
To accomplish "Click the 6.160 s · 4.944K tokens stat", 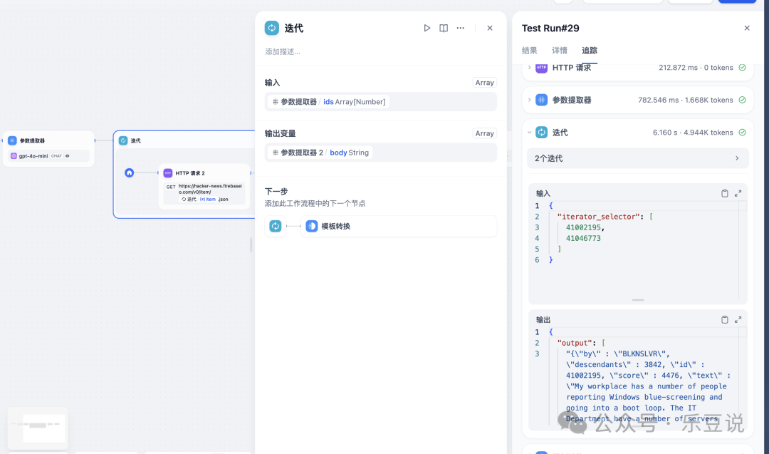I will click(693, 133).
